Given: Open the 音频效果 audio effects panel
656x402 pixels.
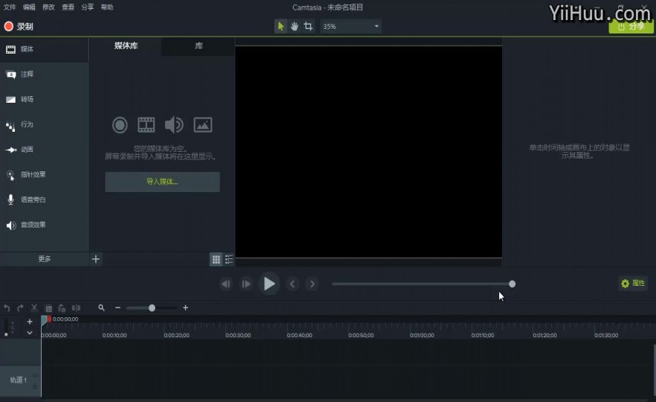Looking at the screenshot, I should (45, 226).
